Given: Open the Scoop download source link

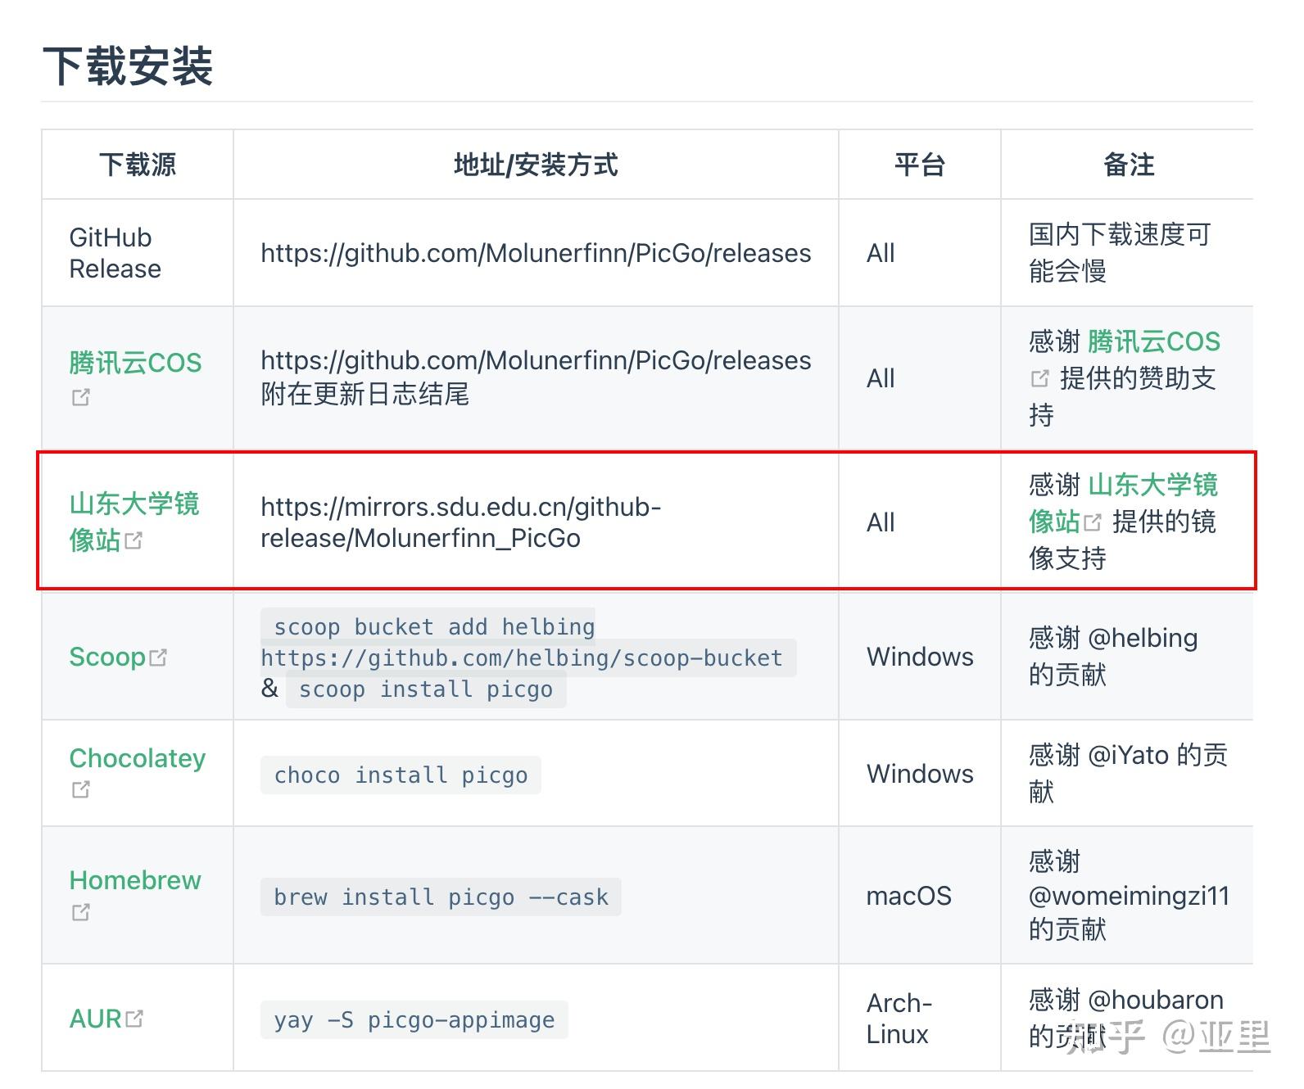Looking at the screenshot, I should pyautogui.click(x=107, y=657).
